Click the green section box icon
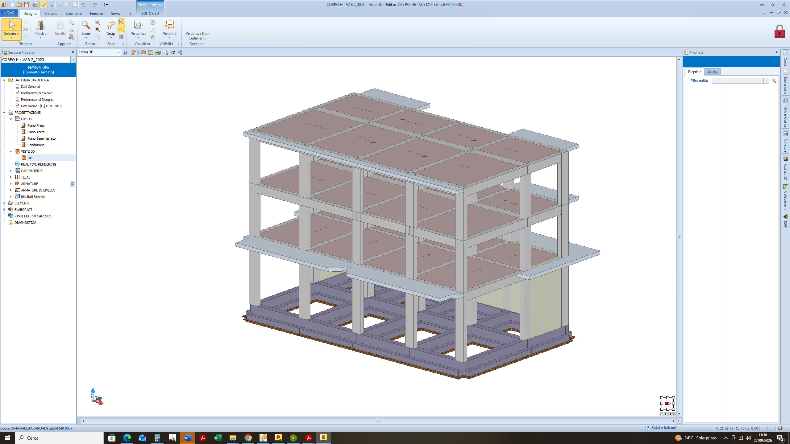This screenshot has width=790, height=444. click(158, 52)
